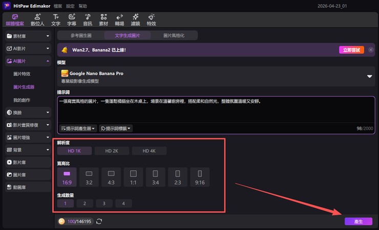Click the bell icon in announcement banner

pos(65,50)
